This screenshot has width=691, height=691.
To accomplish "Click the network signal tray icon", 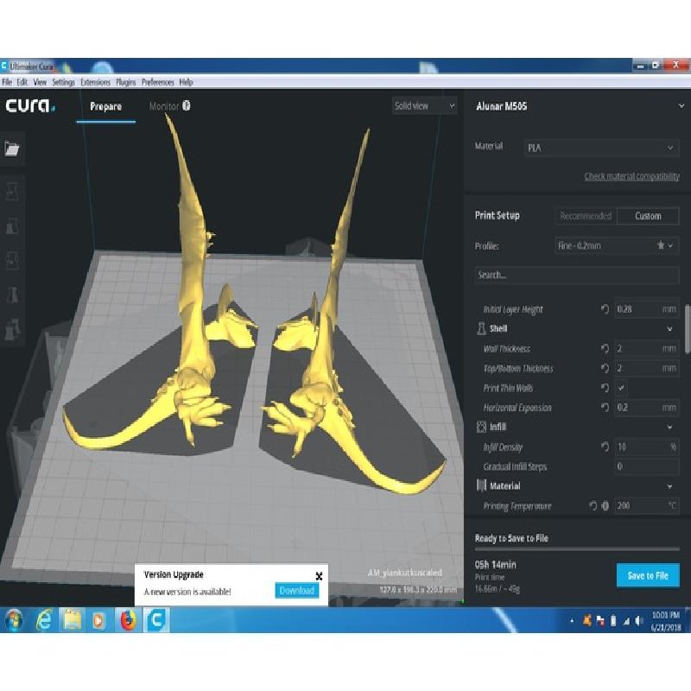I will [x=626, y=620].
